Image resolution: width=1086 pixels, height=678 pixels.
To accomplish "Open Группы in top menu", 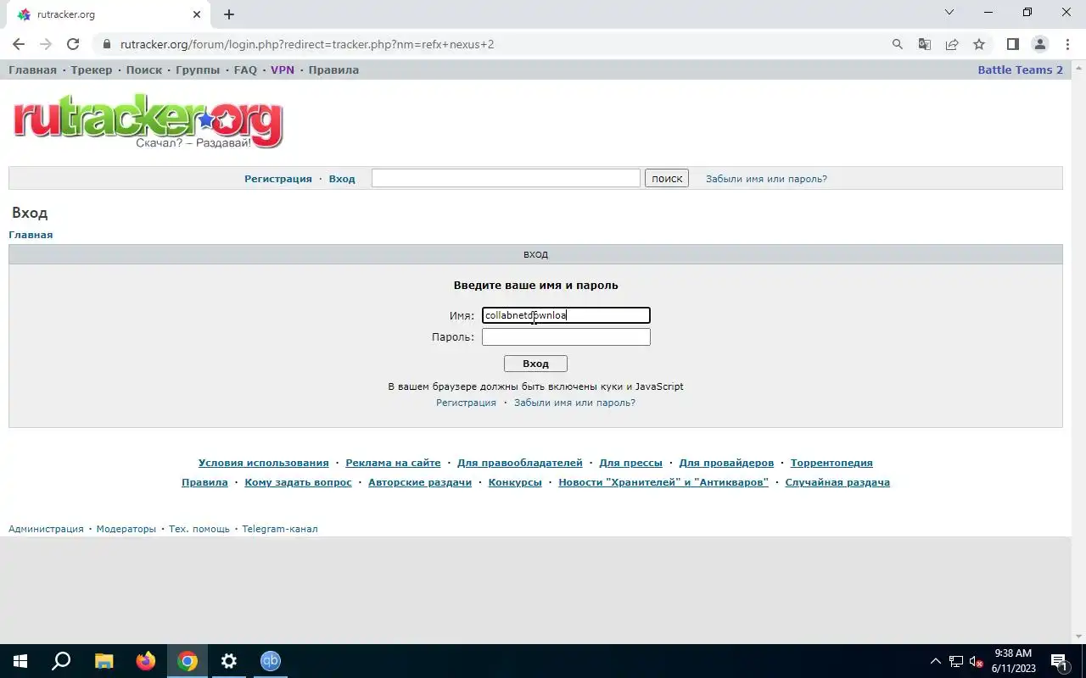I will pyautogui.click(x=198, y=69).
